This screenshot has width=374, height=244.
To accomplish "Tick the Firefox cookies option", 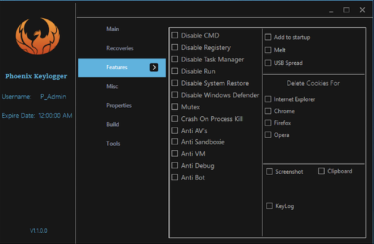I will point(268,123).
